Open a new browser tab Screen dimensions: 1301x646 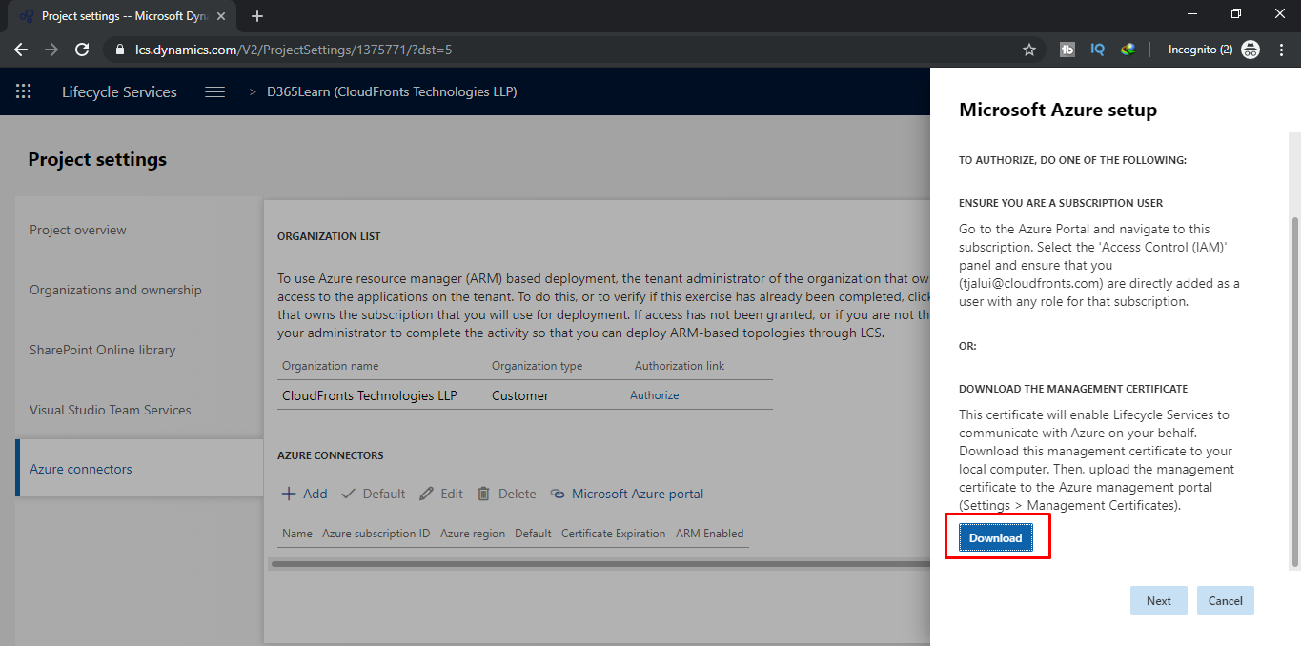point(257,16)
